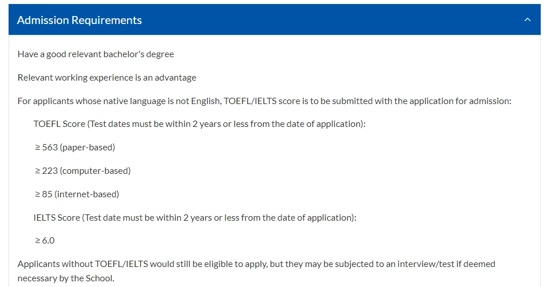Click the applicants without TOEFL/IELTS paragraph
The image size is (547, 287).
[256, 271]
